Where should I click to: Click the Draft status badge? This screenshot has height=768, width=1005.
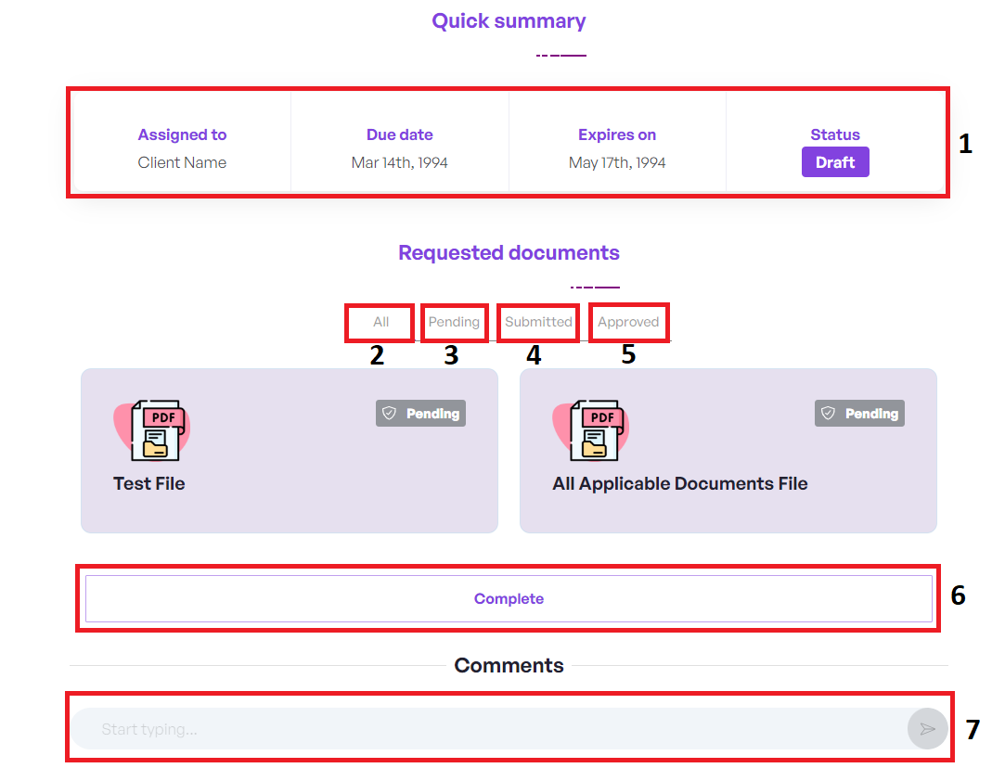pos(835,162)
